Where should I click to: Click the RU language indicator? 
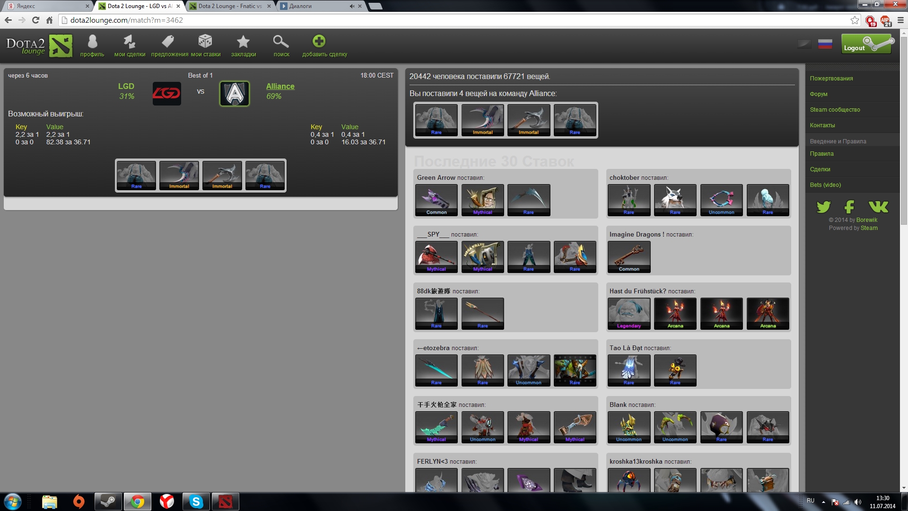tap(811, 501)
